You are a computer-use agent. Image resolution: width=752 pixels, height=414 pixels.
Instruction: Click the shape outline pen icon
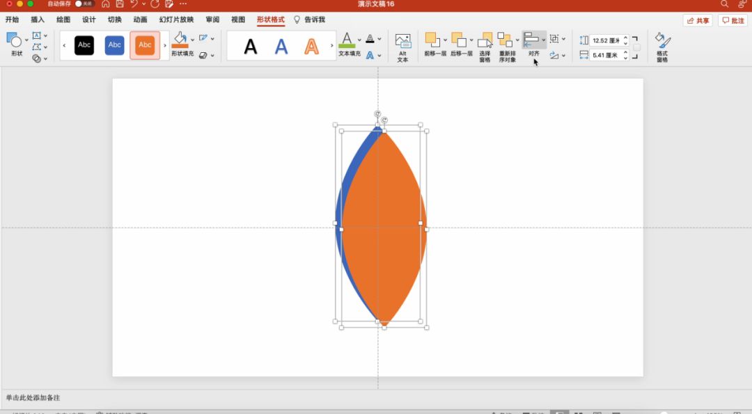[203, 38]
